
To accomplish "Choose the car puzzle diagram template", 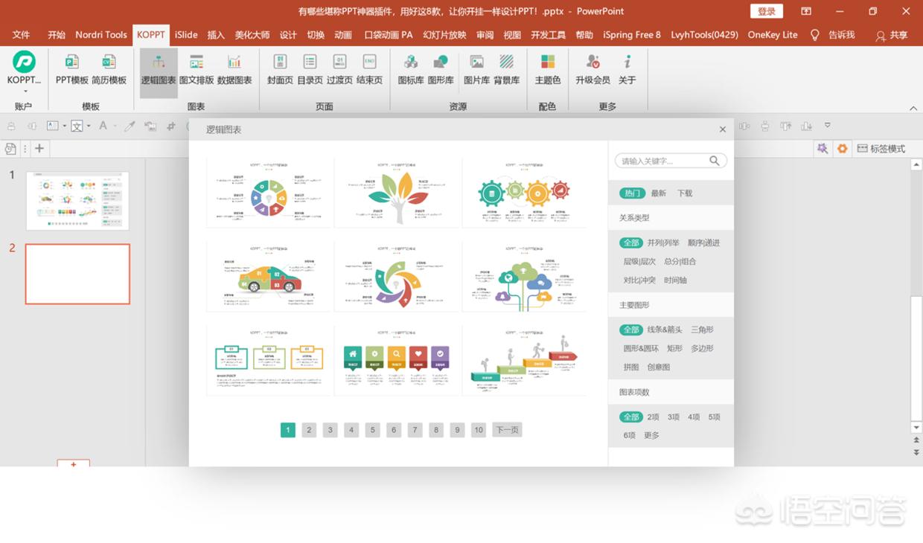I will tap(269, 277).
